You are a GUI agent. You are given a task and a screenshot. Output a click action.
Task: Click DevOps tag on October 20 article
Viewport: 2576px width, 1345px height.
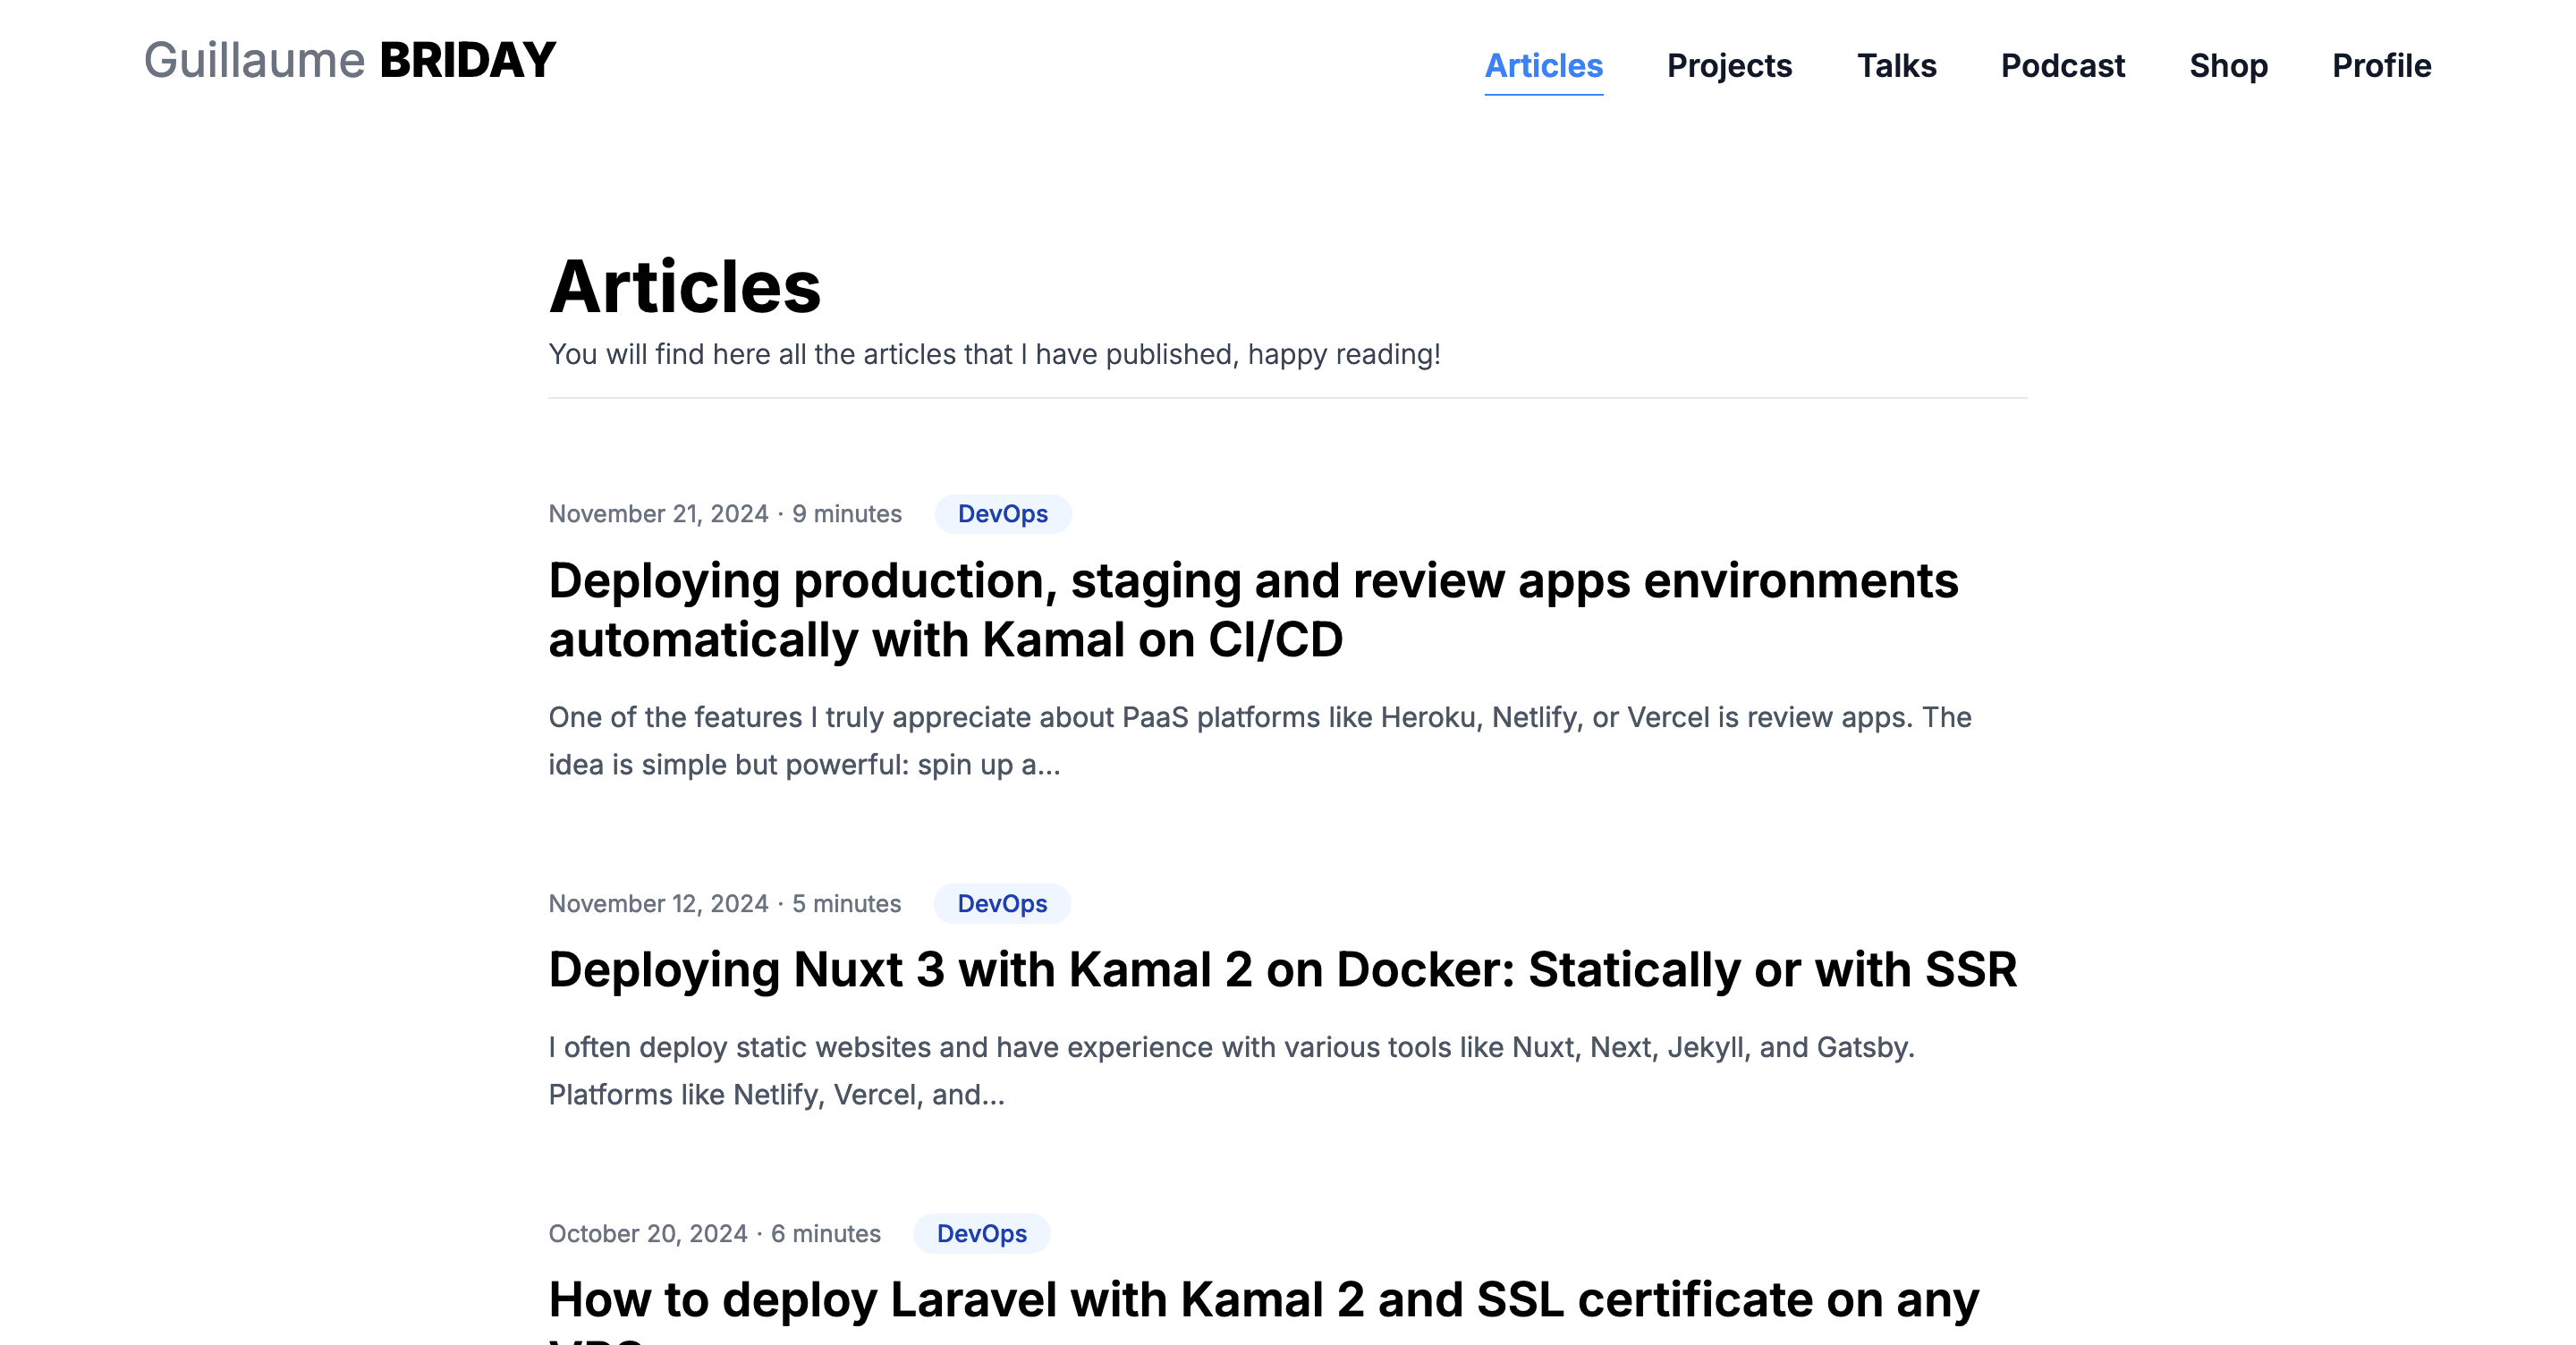click(x=981, y=1234)
